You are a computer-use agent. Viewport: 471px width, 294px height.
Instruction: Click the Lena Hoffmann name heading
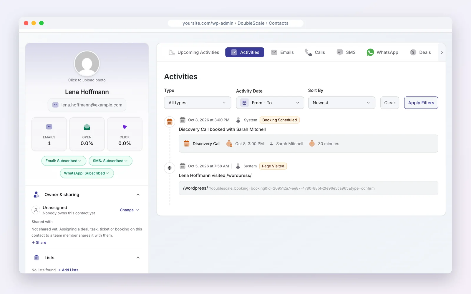[87, 92]
